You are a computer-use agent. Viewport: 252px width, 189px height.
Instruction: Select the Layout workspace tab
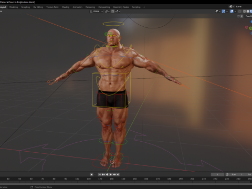[x=3, y=7]
